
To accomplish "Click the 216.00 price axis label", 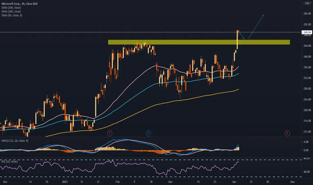I will point(307,121).
